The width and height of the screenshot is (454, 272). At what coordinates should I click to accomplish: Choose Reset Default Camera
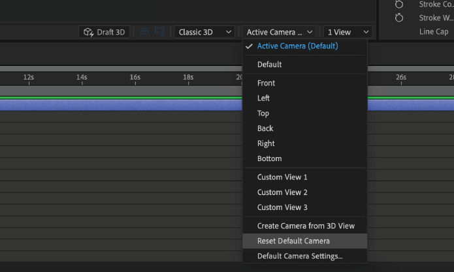(x=305, y=241)
